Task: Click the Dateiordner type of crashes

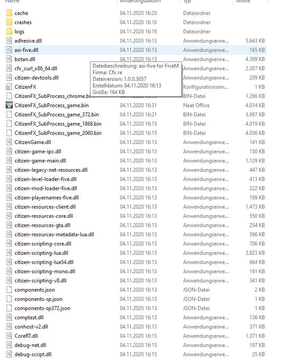Action: click(197, 22)
